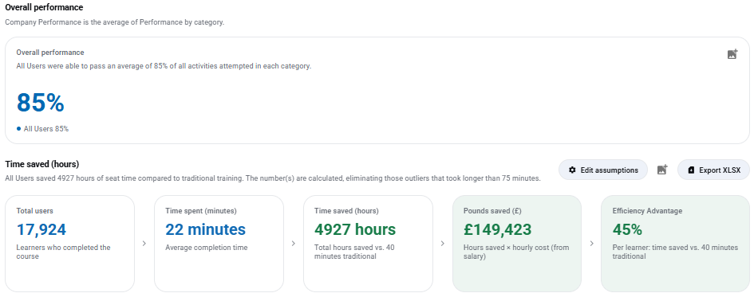
Task: Click the 'Total users' card title
Action: point(34,211)
